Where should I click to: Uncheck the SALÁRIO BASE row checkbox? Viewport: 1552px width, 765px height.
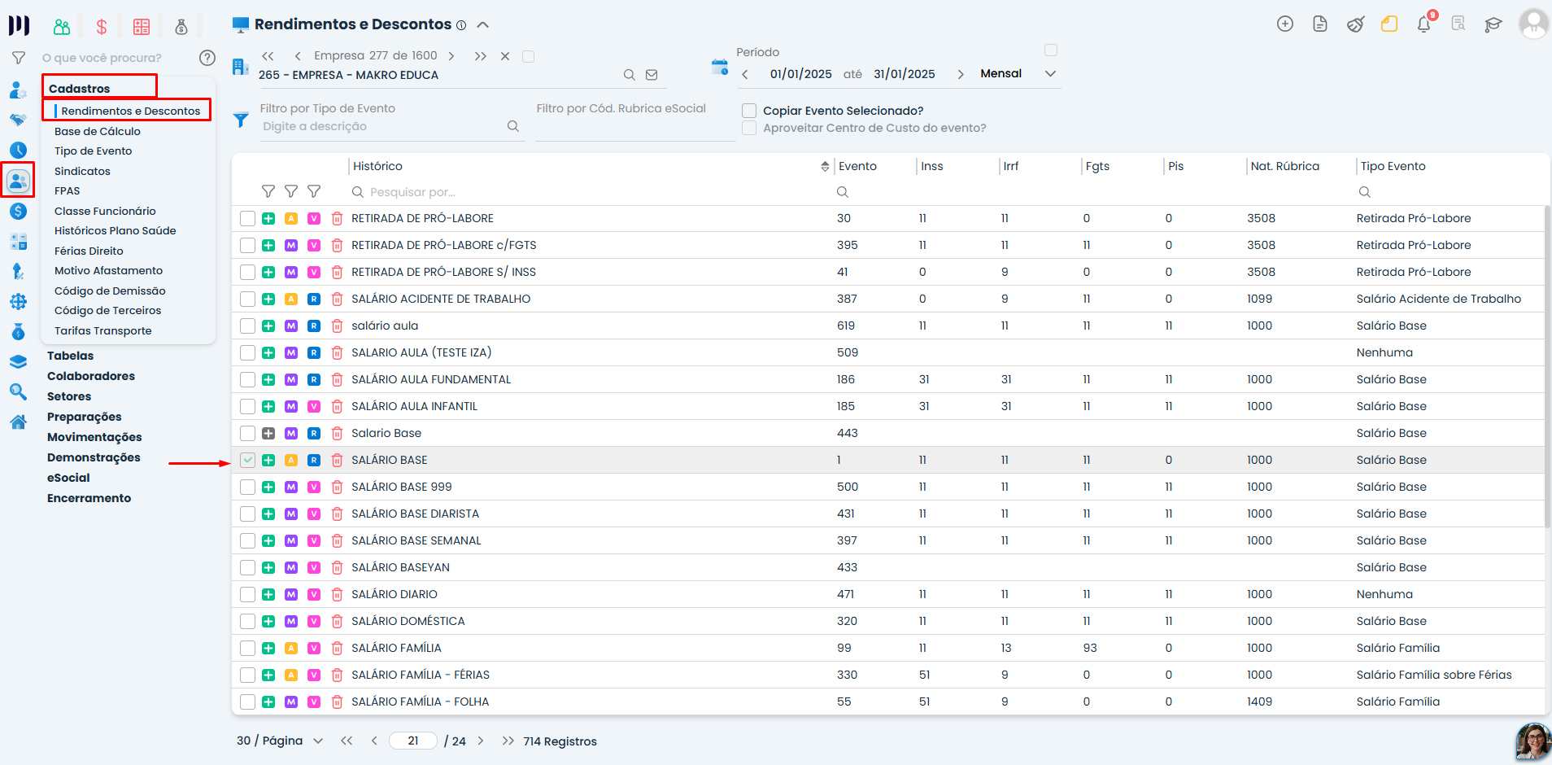pos(247,461)
